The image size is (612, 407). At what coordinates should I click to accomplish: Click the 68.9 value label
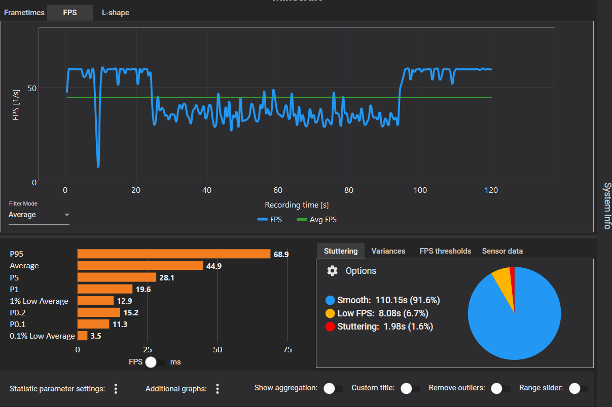tap(281, 254)
